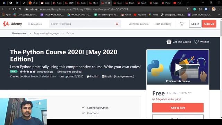
Task: Click 'Functions' list item
Action: [93, 113]
